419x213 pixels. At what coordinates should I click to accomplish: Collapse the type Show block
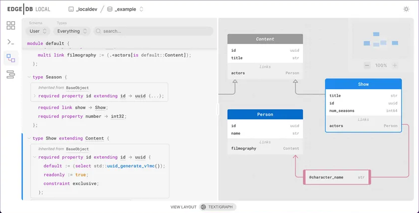(x=29, y=138)
